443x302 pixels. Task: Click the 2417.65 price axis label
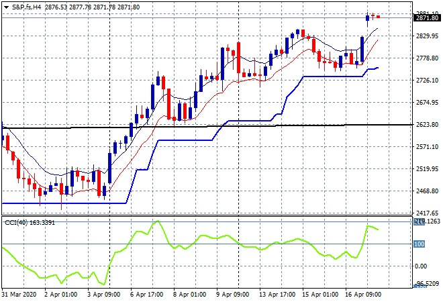click(427, 213)
